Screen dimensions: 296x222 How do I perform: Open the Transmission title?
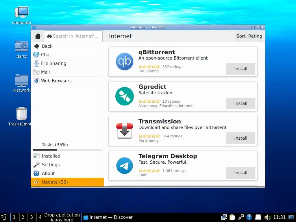(x=160, y=121)
